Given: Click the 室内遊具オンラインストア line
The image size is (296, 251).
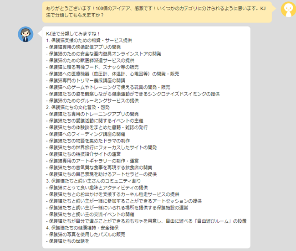Looking at the screenshot, I should pyautogui.click(x=104, y=54).
